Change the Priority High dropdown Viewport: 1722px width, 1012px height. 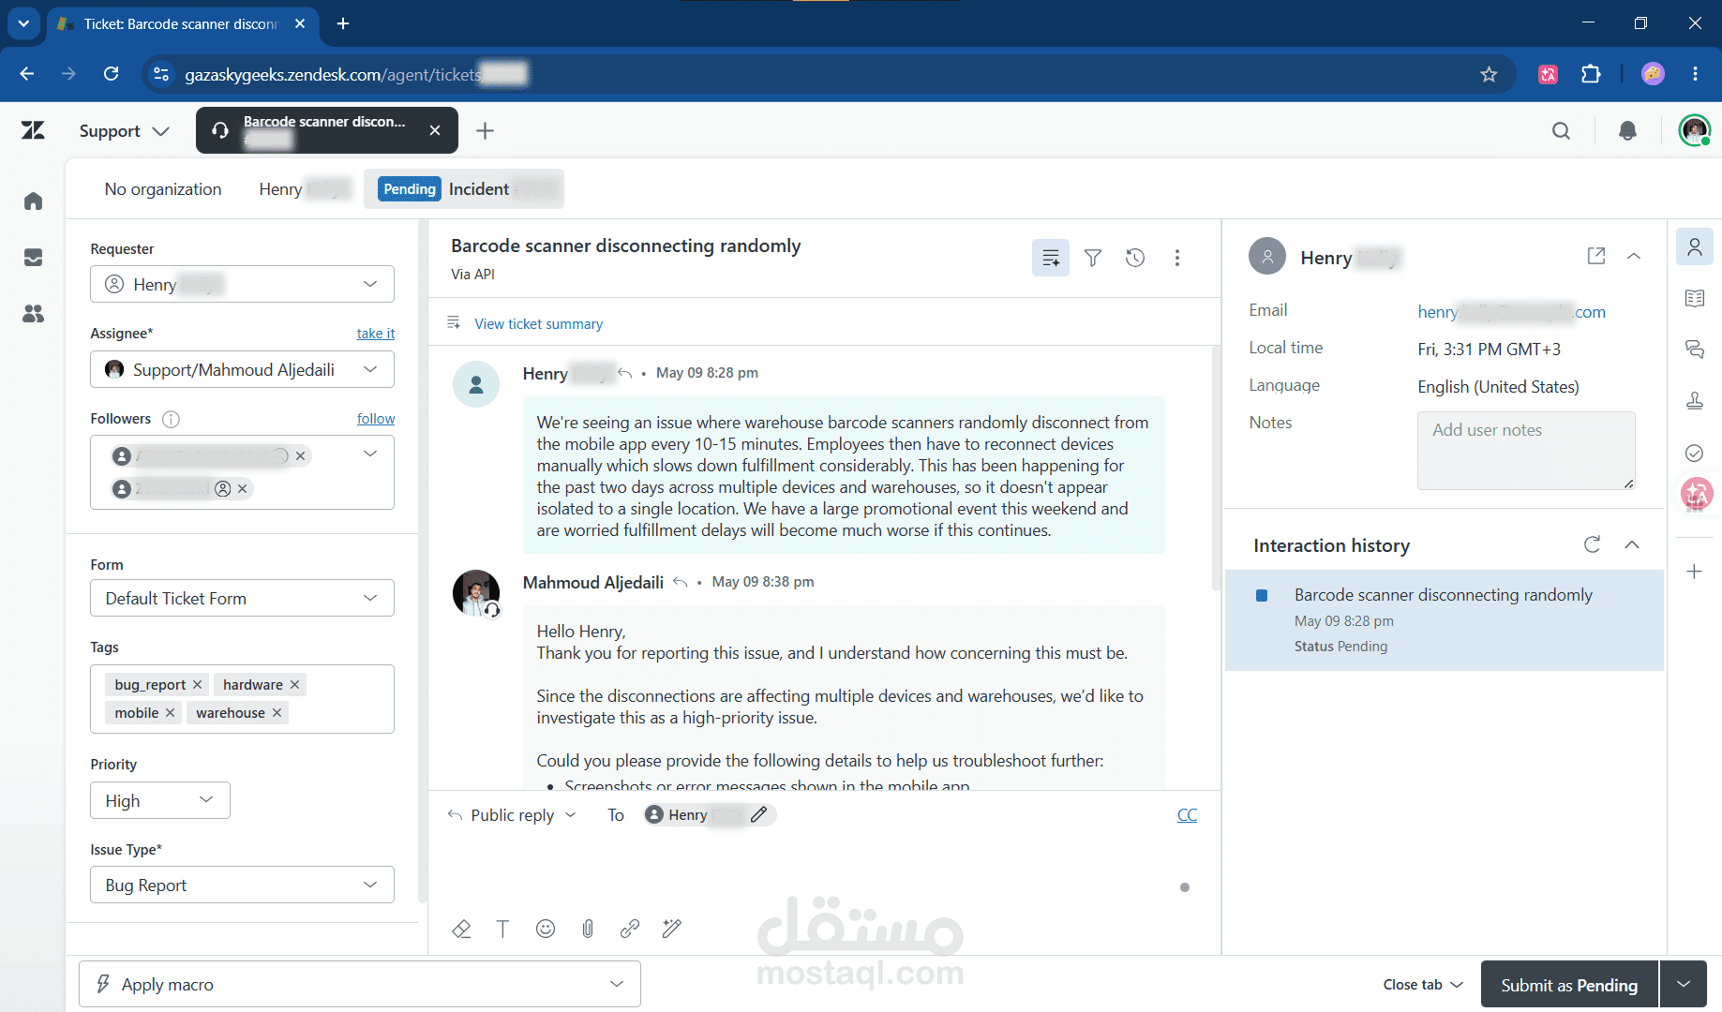point(160,800)
